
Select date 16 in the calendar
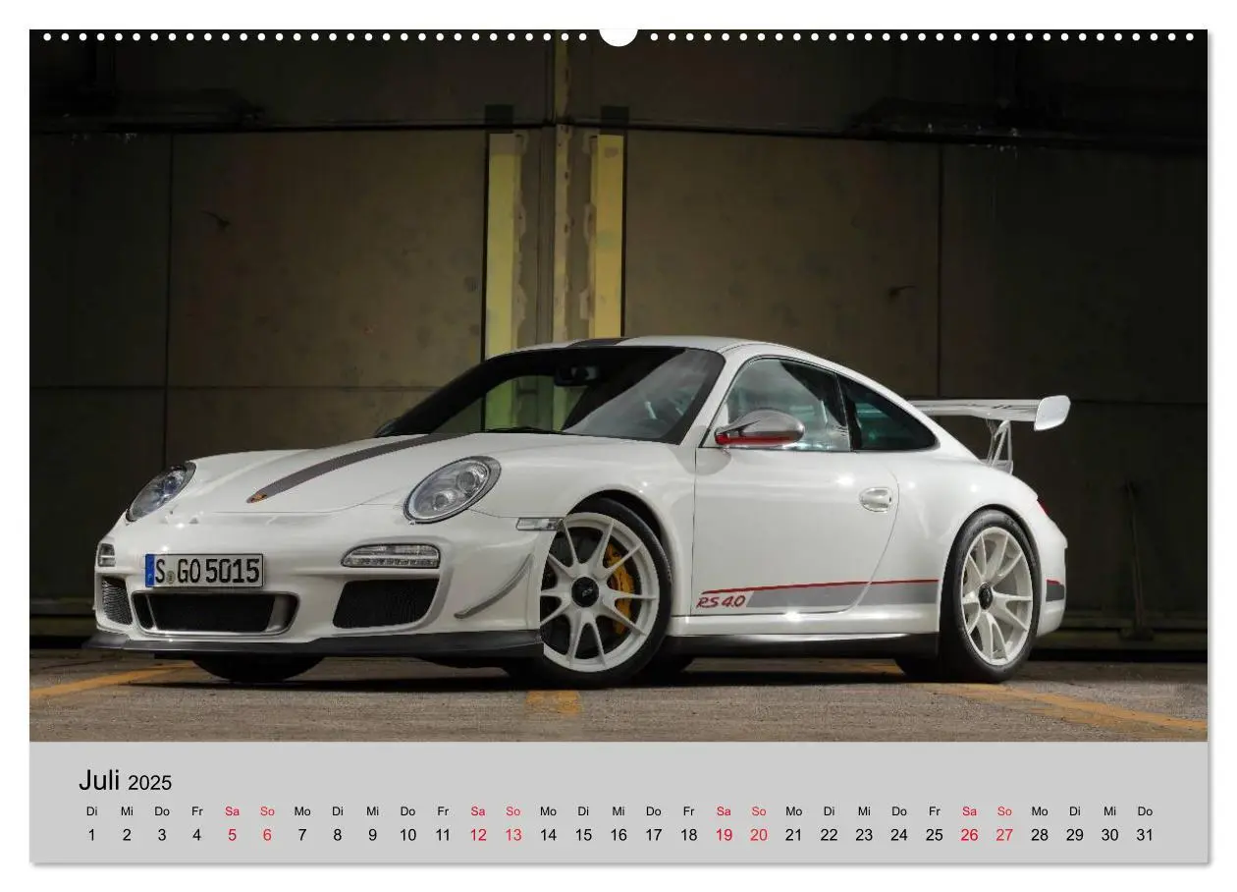point(618,835)
